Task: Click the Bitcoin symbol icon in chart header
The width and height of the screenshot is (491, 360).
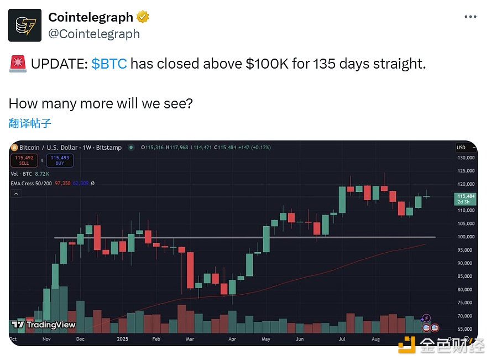Action: click(14, 148)
